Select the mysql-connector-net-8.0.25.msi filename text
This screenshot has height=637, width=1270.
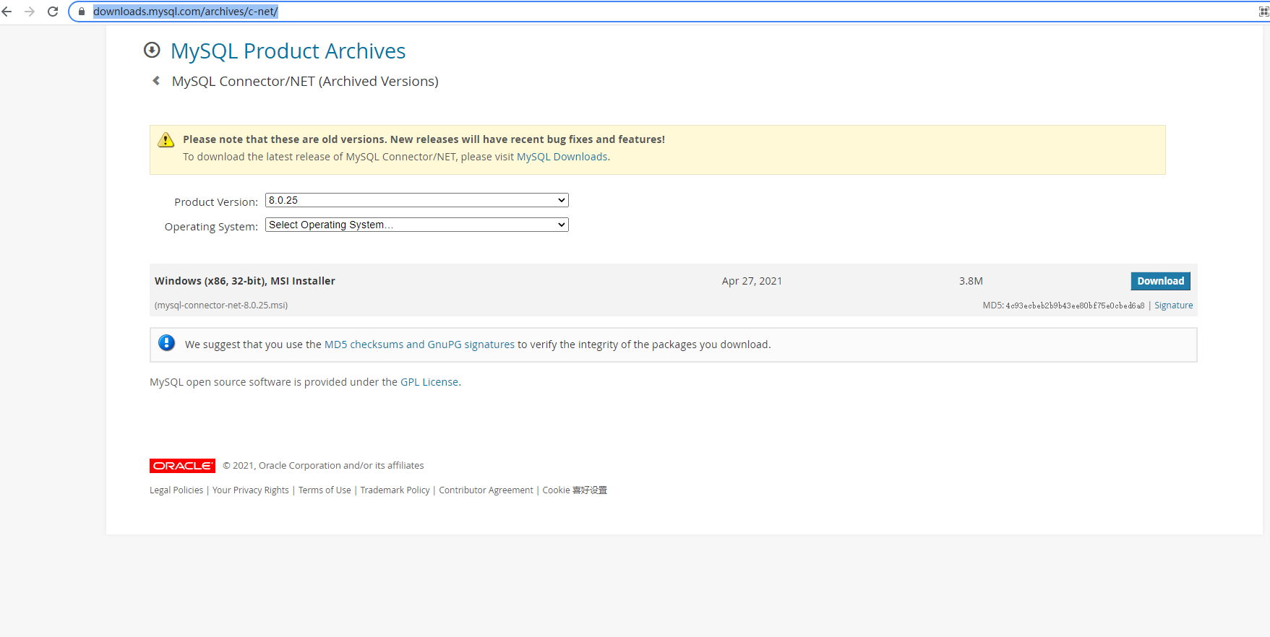click(221, 305)
